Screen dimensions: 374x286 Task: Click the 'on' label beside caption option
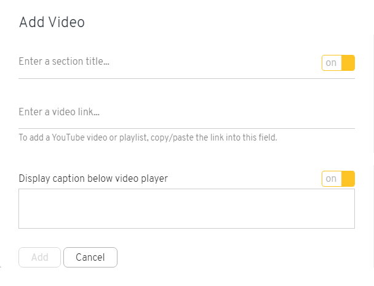(331, 179)
